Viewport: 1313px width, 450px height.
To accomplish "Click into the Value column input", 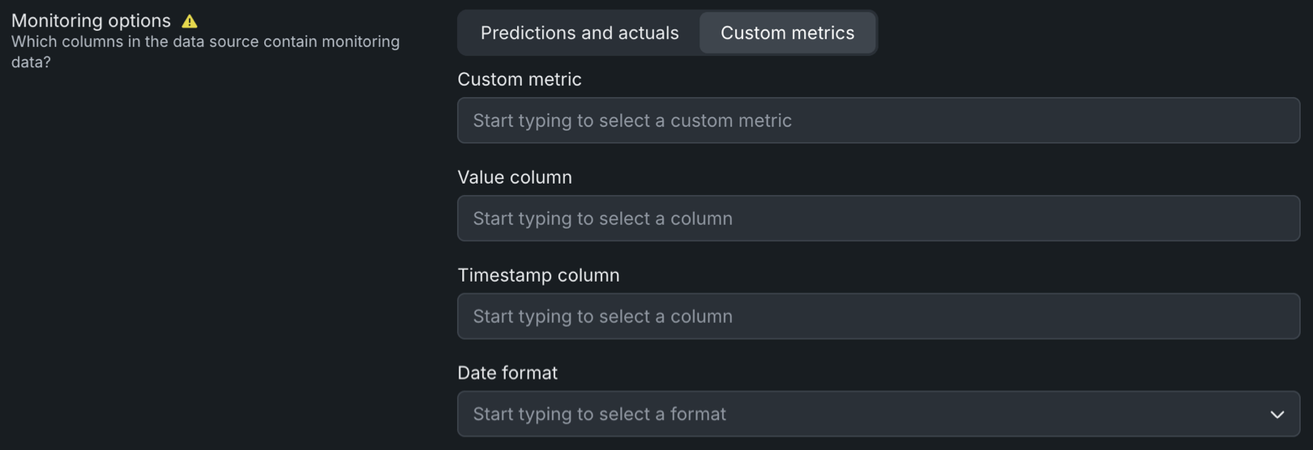I will [878, 219].
